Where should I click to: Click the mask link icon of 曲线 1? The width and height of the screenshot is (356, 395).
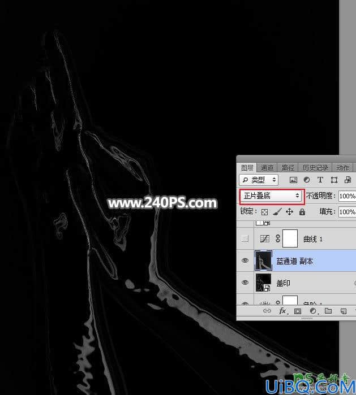277,238
